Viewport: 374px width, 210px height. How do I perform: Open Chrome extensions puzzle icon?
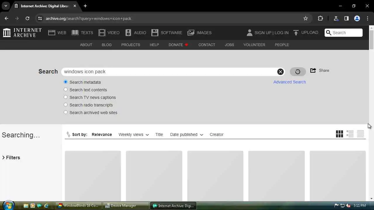(320, 18)
